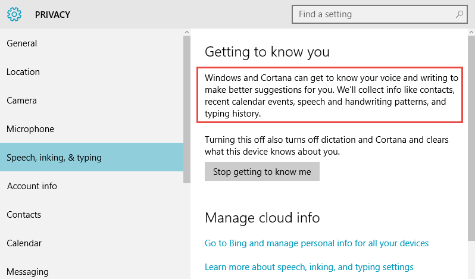Image resolution: width=475 pixels, height=279 pixels.
Task: Select Messaging in the sidebar
Action: [x=92, y=271]
